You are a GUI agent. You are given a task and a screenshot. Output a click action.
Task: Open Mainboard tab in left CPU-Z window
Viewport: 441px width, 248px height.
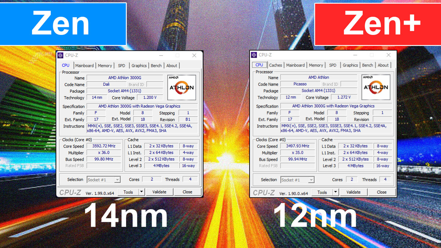pyautogui.click(x=85, y=66)
